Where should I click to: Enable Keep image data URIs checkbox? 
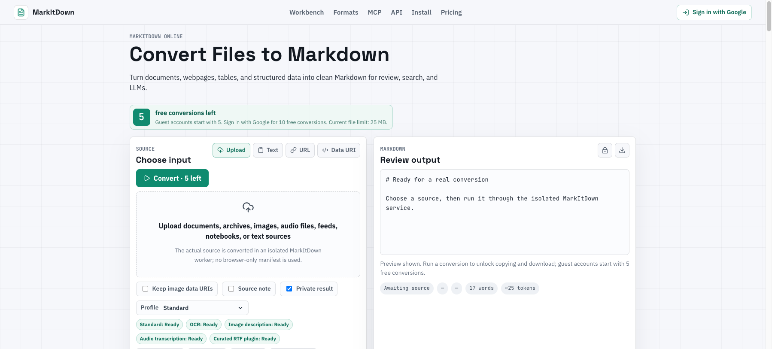[146, 289]
